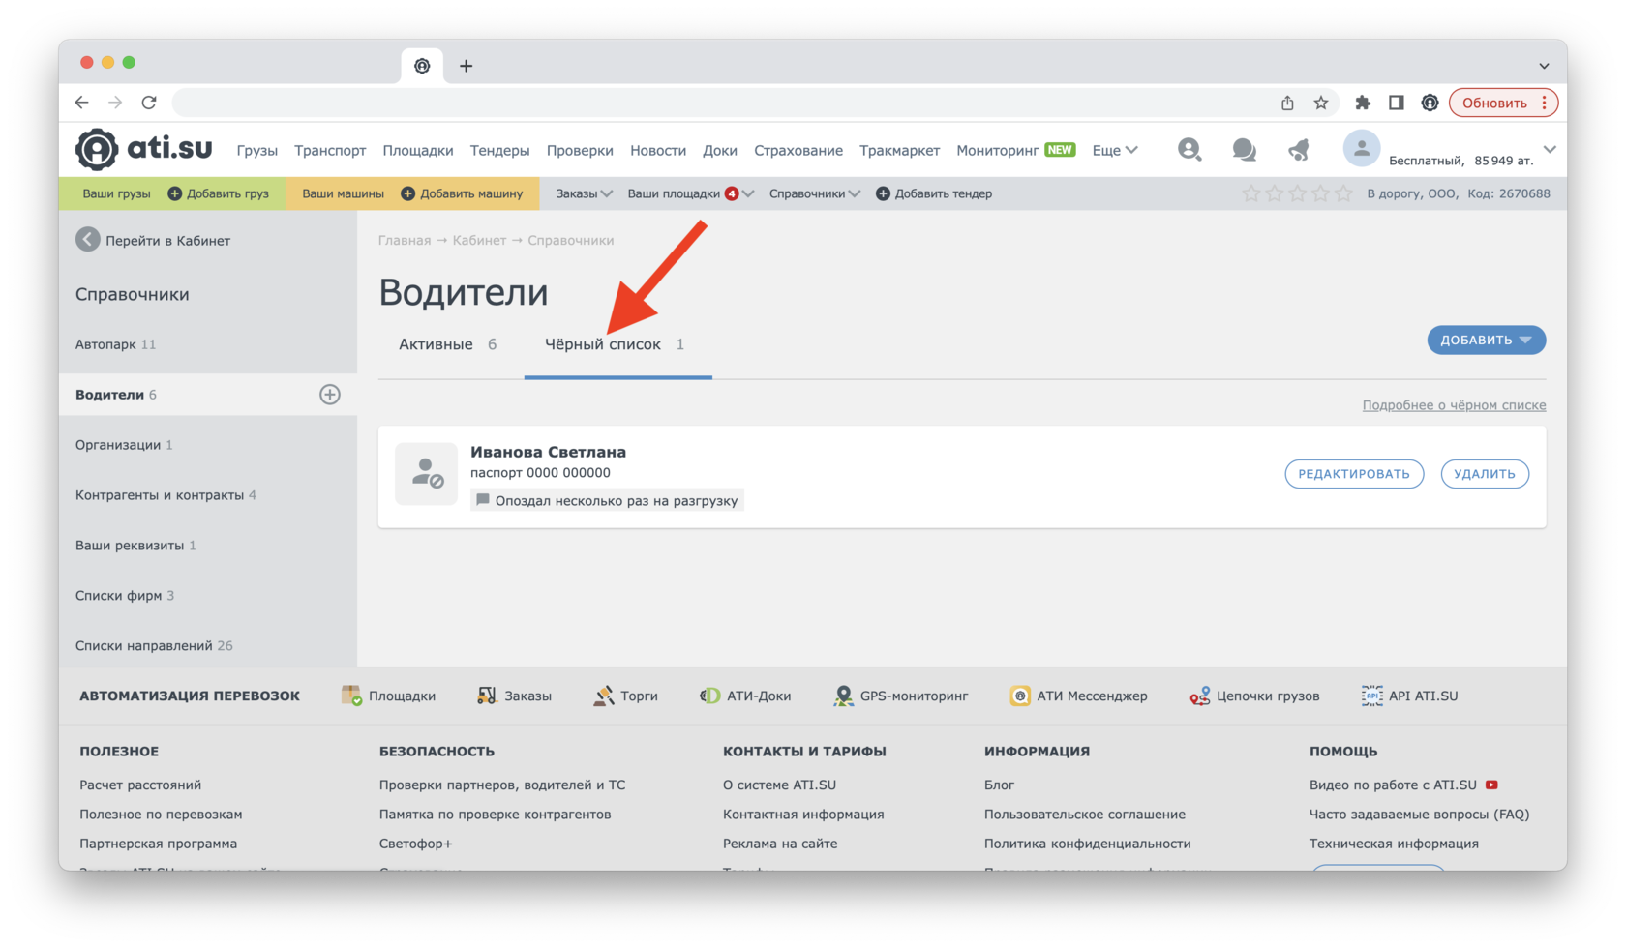Open Торги in the automation bar
The width and height of the screenshot is (1626, 948).
click(625, 696)
